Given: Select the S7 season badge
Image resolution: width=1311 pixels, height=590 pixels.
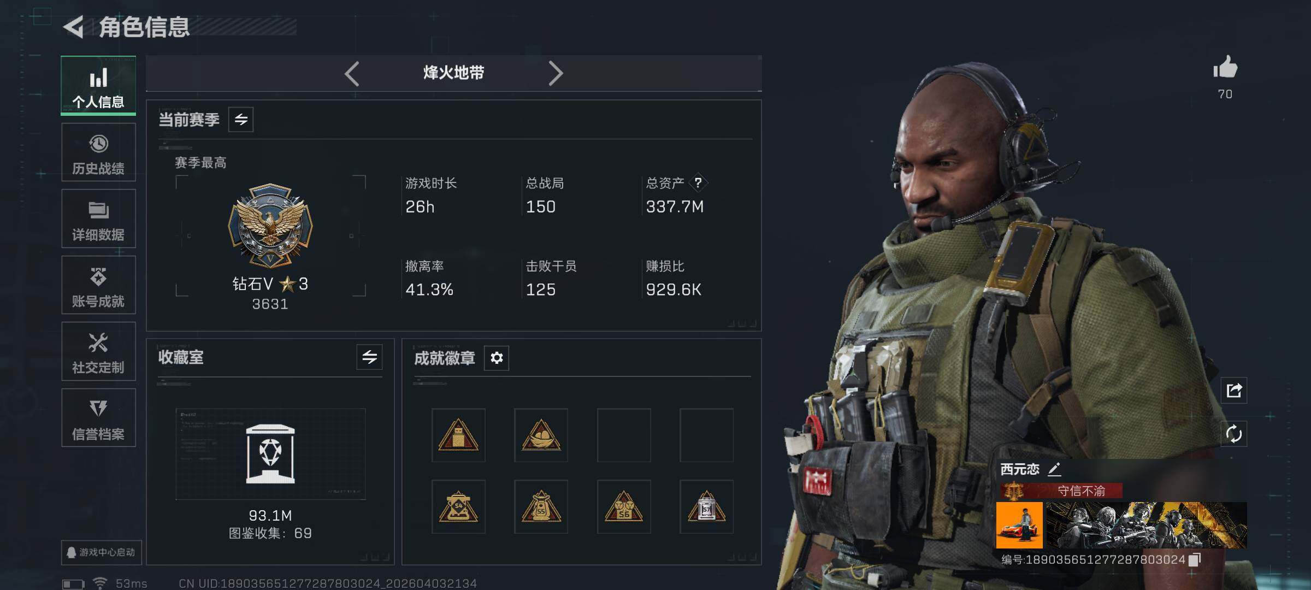Looking at the screenshot, I should coord(706,507).
